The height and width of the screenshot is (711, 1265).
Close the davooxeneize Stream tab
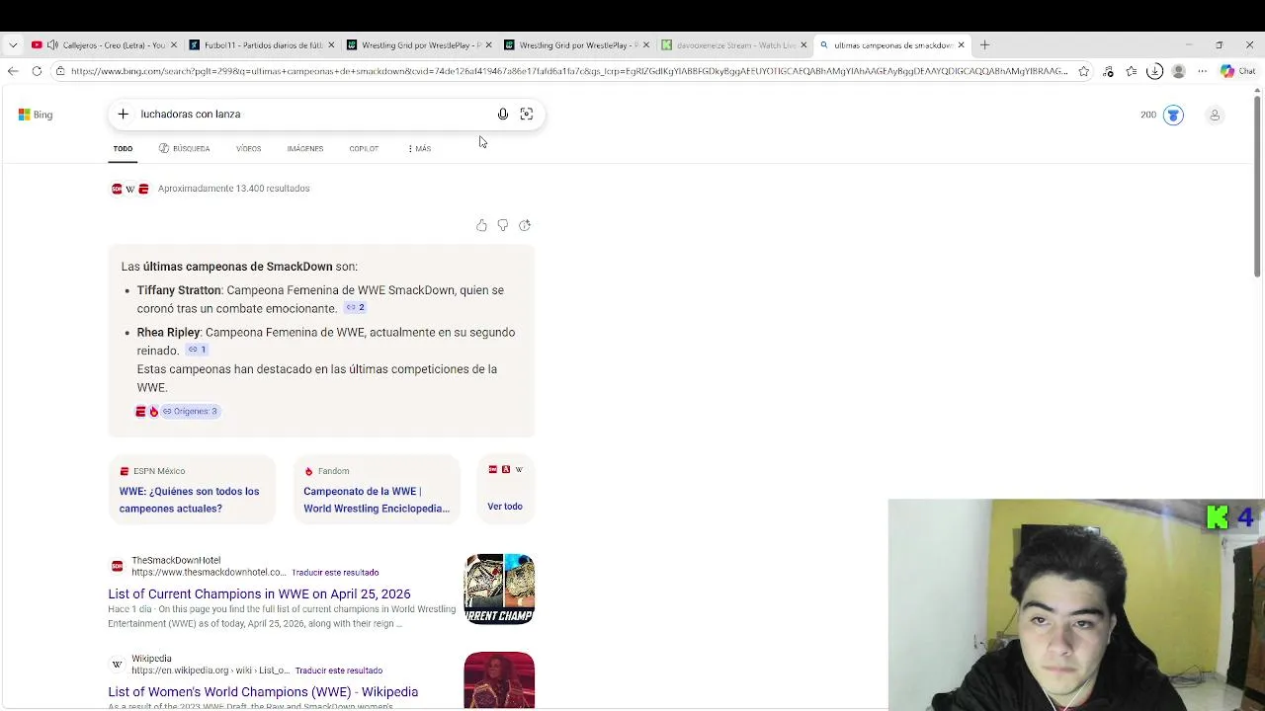pyautogui.click(x=803, y=44)
